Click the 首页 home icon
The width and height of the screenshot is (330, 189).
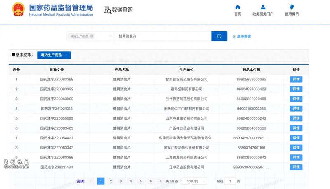pos(237,7)
